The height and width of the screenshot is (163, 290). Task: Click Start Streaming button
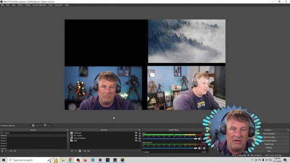click(x=269, y=134)
